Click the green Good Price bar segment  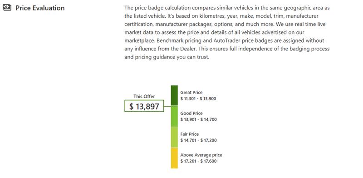coord(174,116)
